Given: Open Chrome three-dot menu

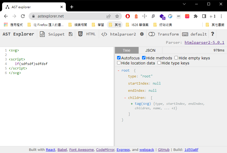Looking at the screenshot, I should click(221, 16).
